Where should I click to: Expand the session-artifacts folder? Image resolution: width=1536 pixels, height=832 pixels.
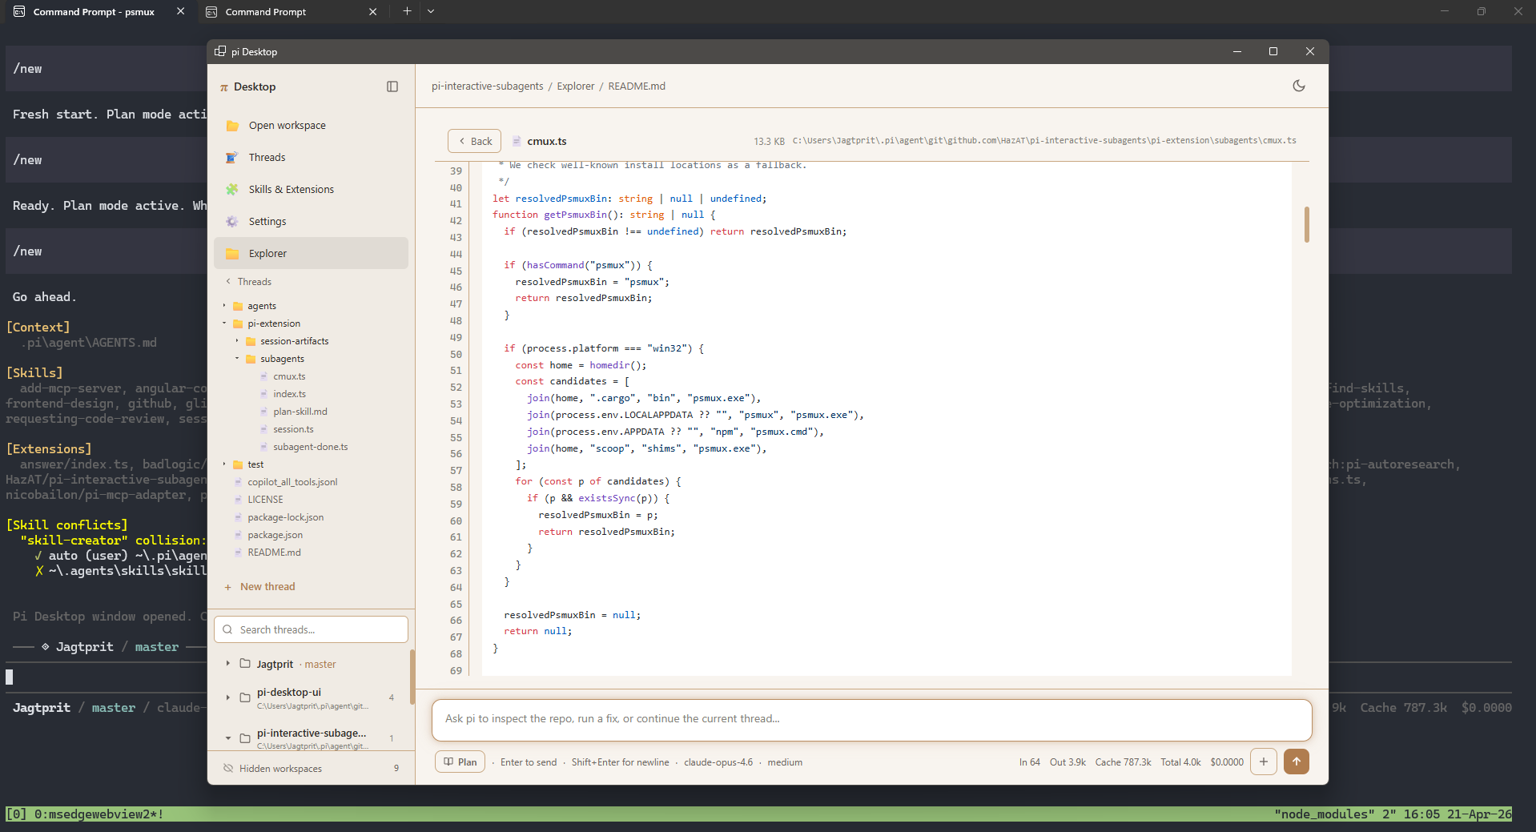tap(237, 341)
